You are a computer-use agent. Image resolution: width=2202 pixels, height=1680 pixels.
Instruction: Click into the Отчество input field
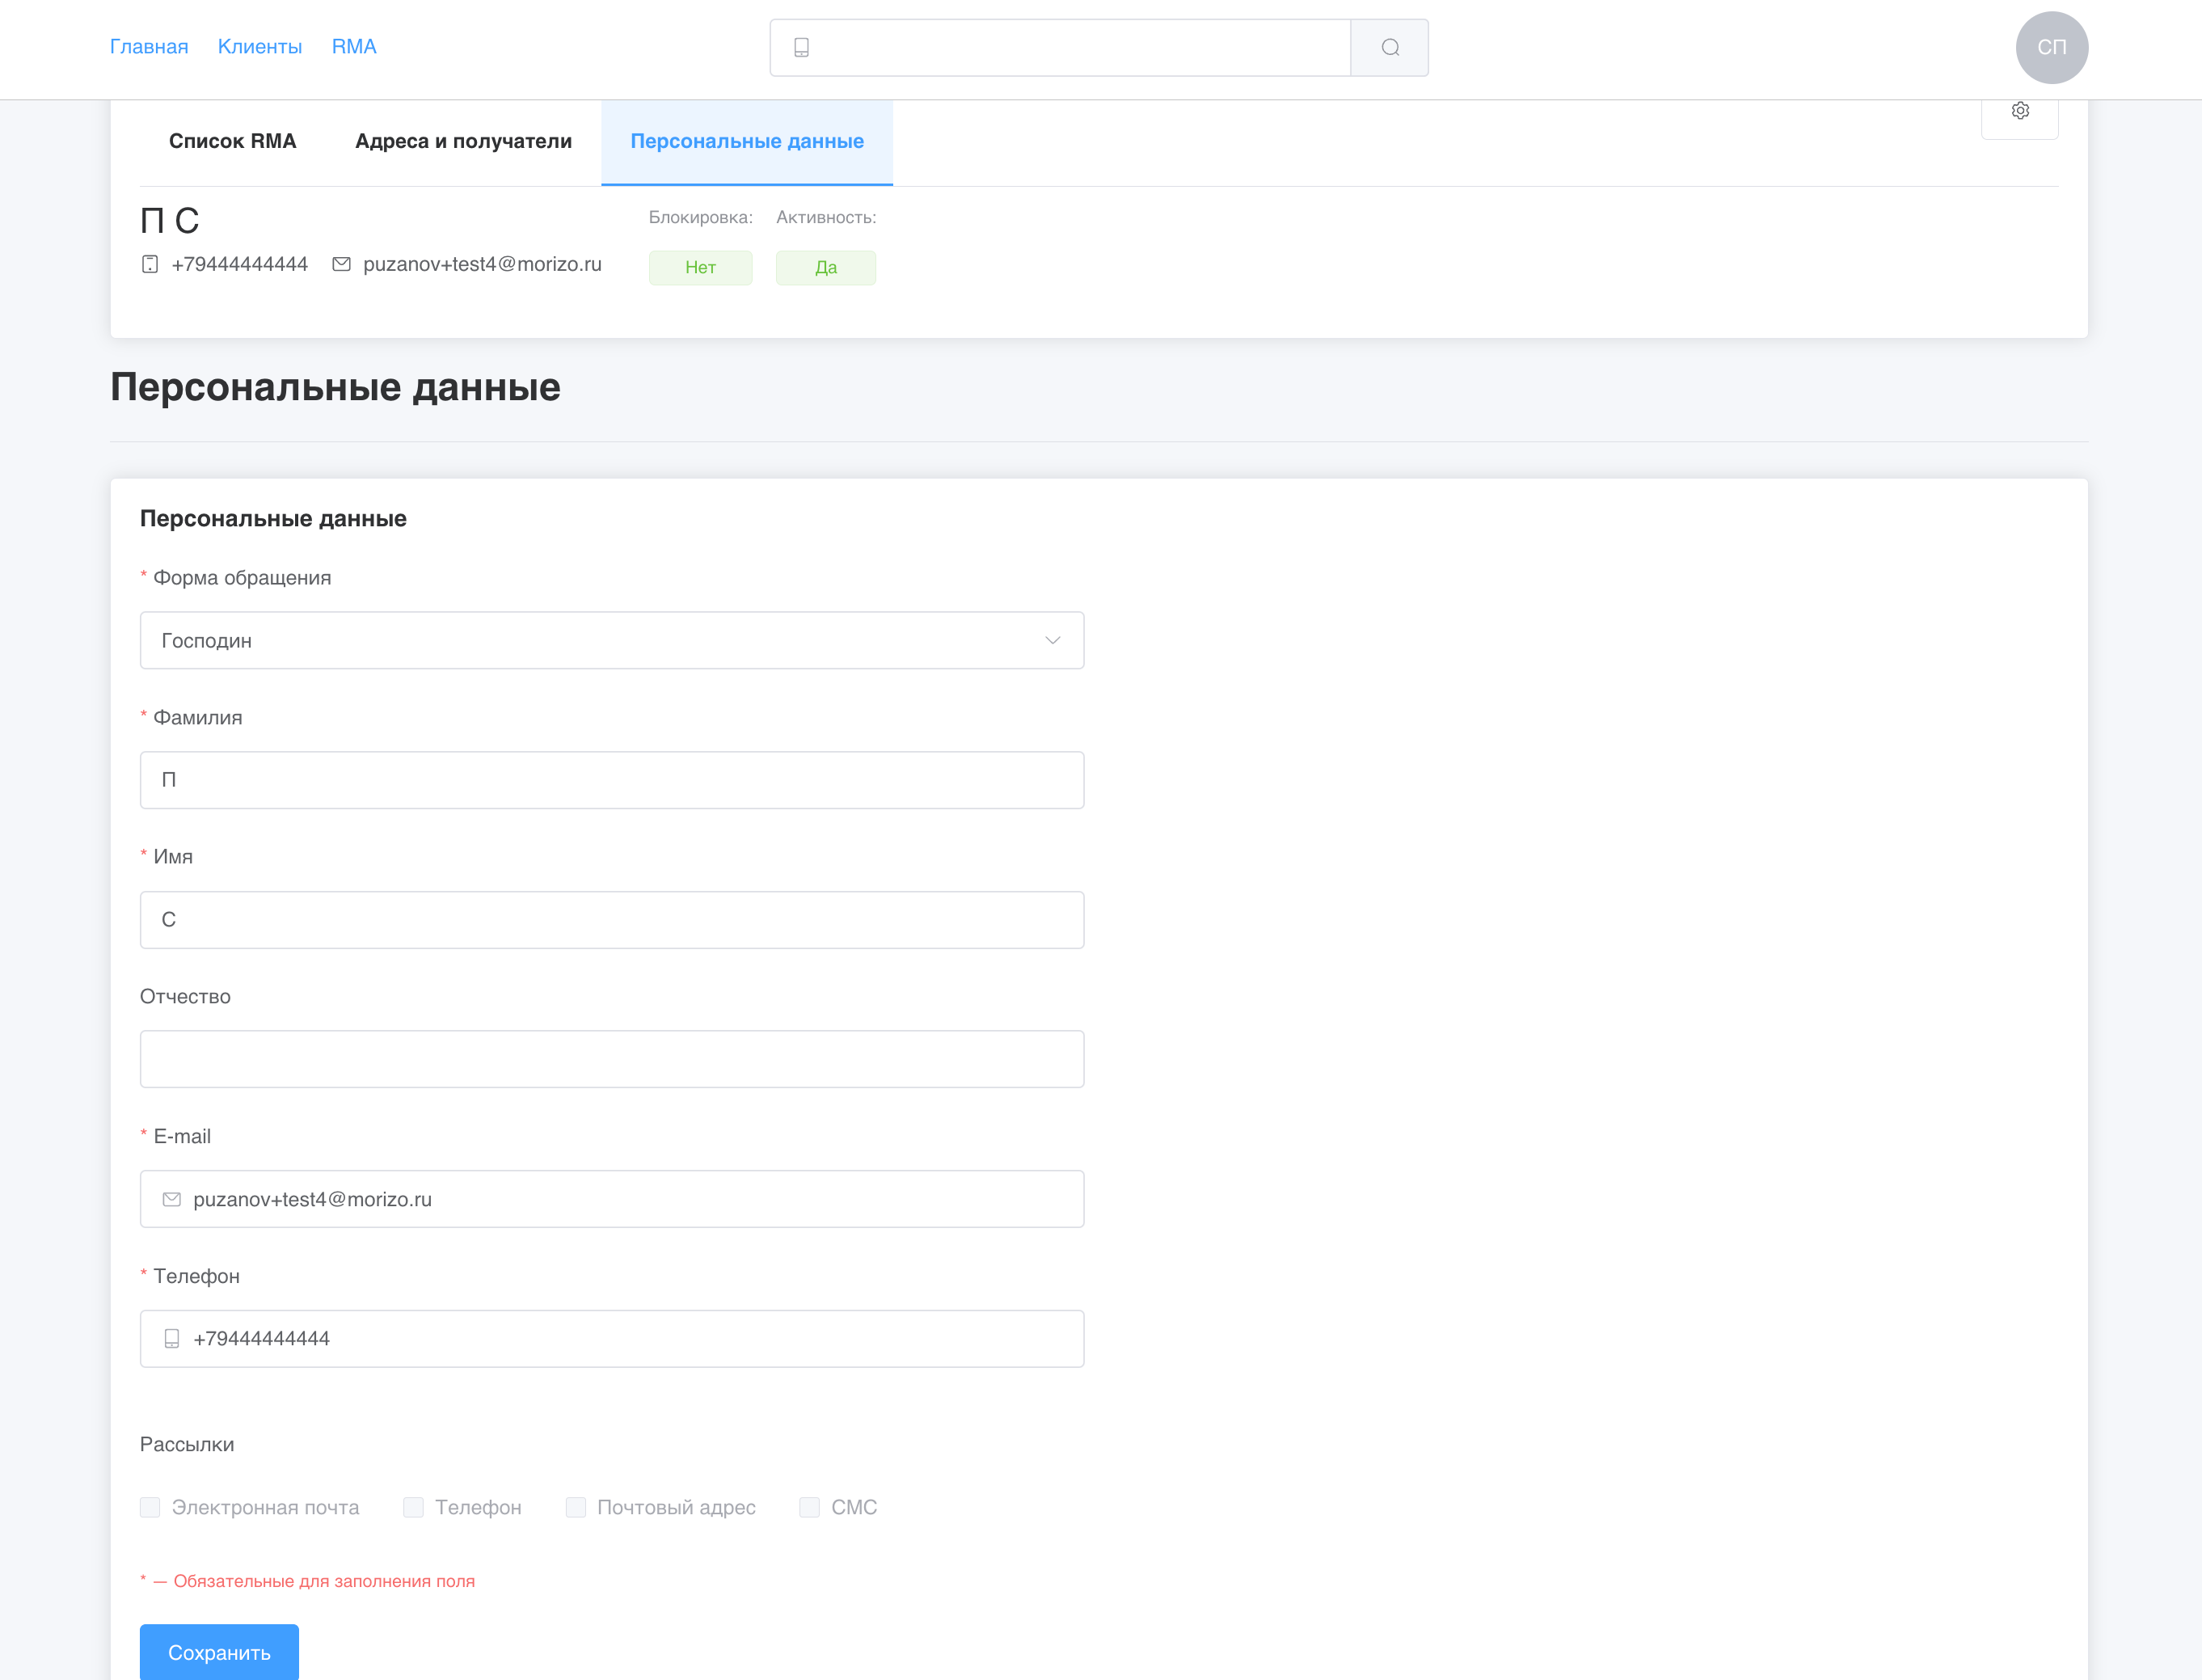pyautogui.click(x=611, y=1059)
